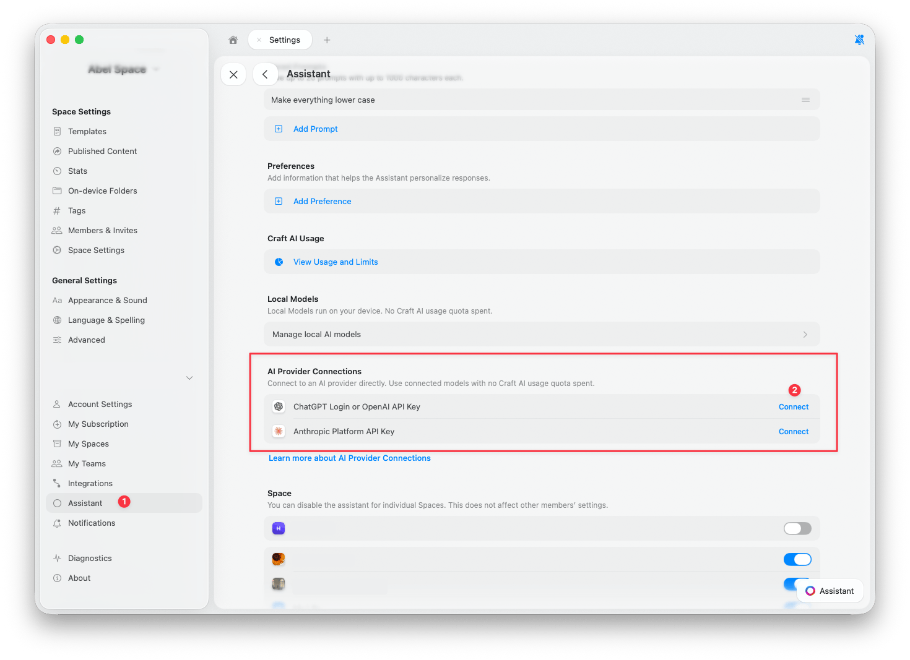Click the Published Content icon
The image size is (910, 660).
pyautogui.click(x=57, y=151)
